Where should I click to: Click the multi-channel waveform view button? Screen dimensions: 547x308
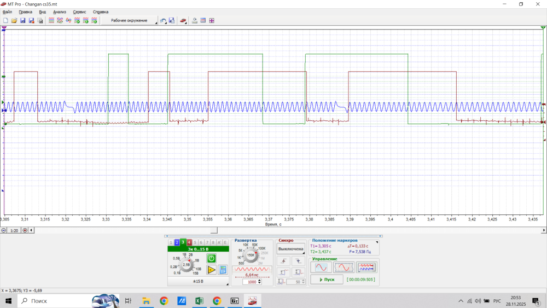click(x=366, y=268)
